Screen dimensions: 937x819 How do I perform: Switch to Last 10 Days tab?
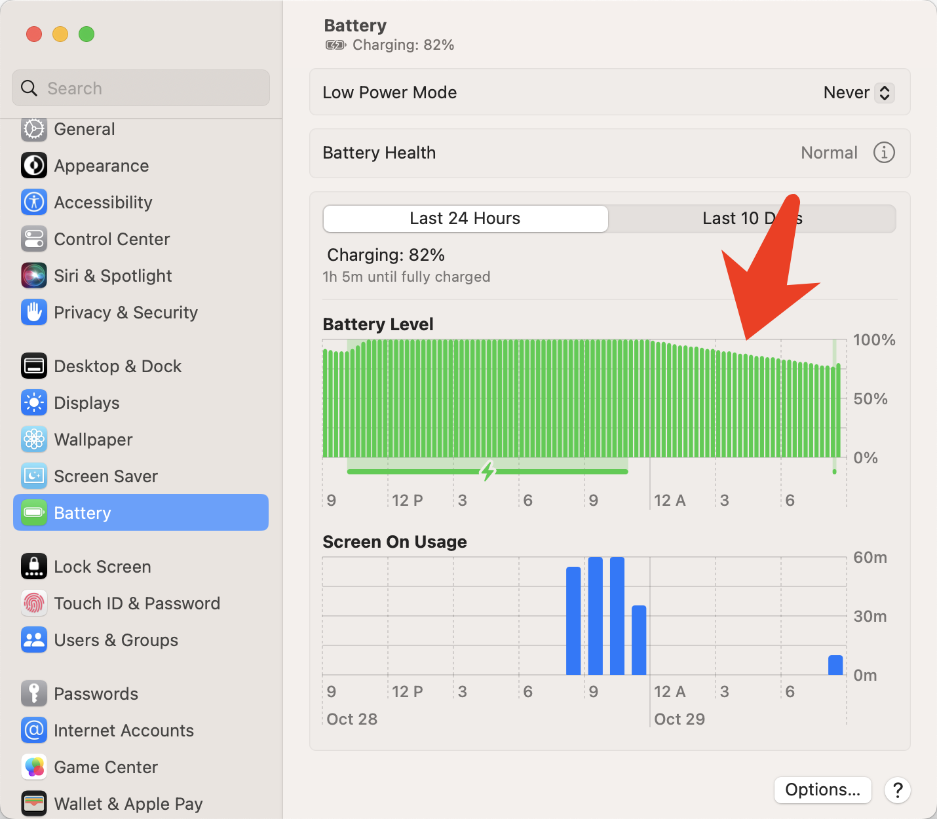coord(752,219)
